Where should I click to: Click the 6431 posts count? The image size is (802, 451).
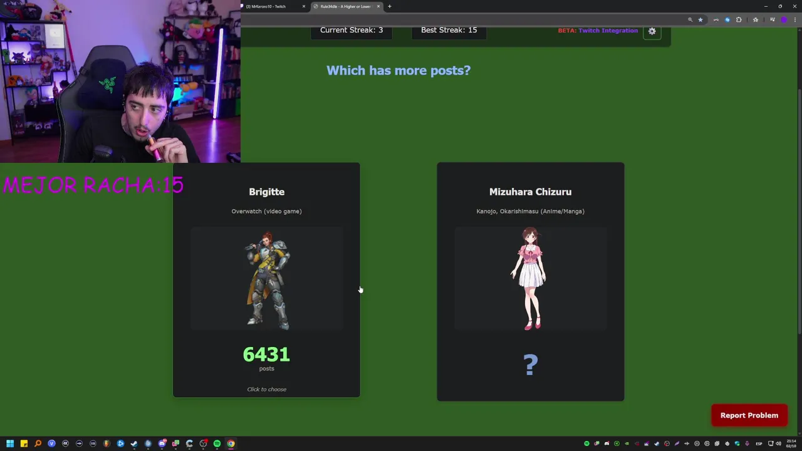tap(266, 355)
